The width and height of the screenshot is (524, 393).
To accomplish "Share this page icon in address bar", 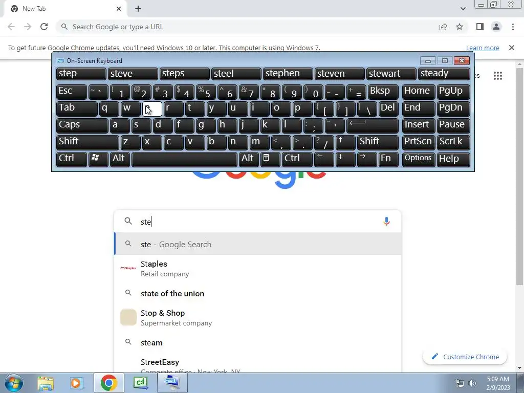I will (x=443, y=27).
